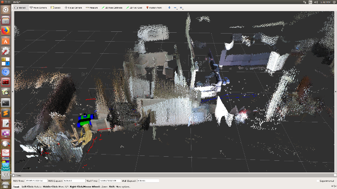Open the toolbar options dropdown
Image resolution: width=337 pixels, height=189 pixels.
[x=181, y=8]
